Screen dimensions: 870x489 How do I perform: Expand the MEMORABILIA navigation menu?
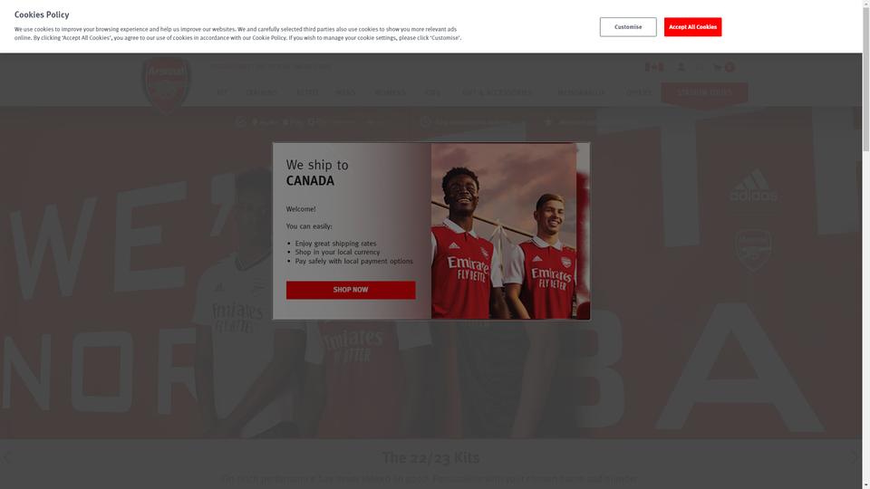(x=581, y=92)
